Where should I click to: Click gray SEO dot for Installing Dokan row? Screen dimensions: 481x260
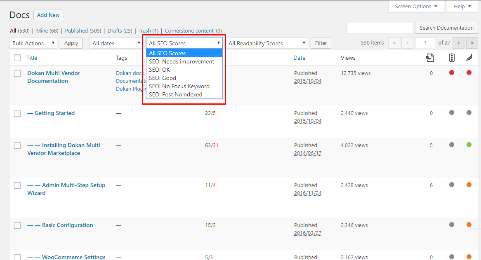click(x=452, y=145)
